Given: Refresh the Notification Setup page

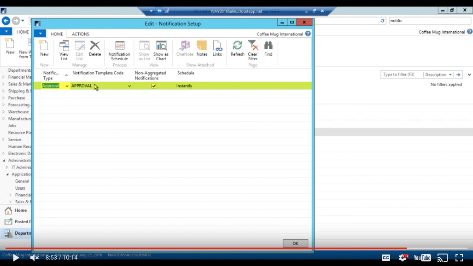Looking at the screenshot, I should tap(237, 48).
